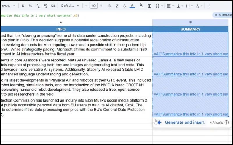Select the Elon Musk Grok inquiry cell

[x=76, y=107]
